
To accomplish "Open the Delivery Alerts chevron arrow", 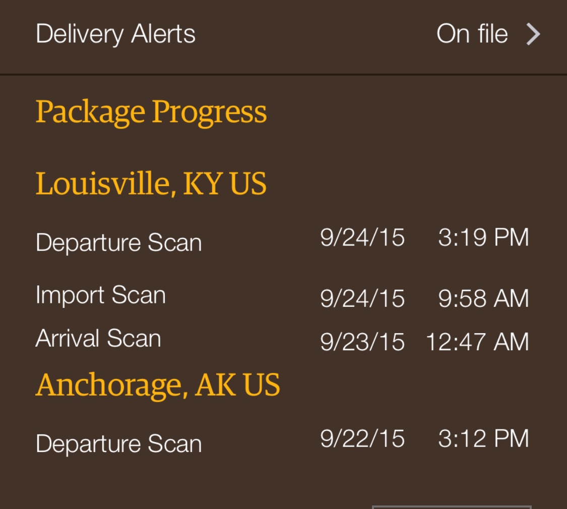I will tap(533, 34).
